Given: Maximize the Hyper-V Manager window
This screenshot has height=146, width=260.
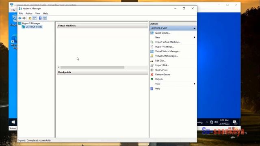Looking at the screenshot, I should click(184, 9).
